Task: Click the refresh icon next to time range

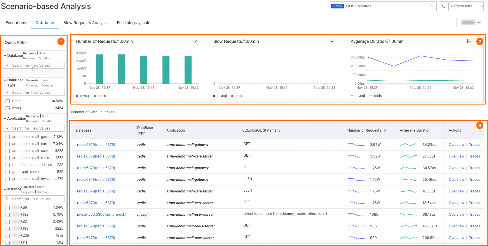Action: 444,6
